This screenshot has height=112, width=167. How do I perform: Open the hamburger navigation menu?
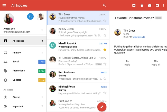pos(4,5)
